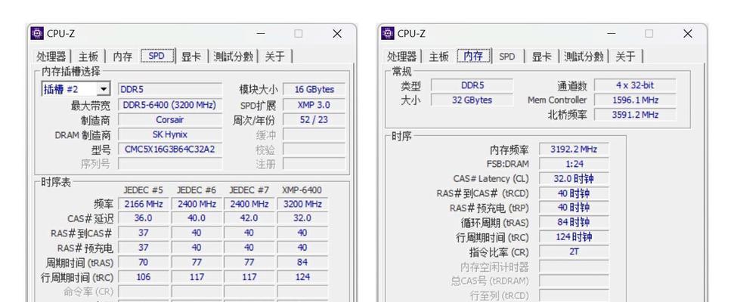This screenshot has width=734, height=302.
Task: Click tRAS value 70 in timing table
Action: 143,262
